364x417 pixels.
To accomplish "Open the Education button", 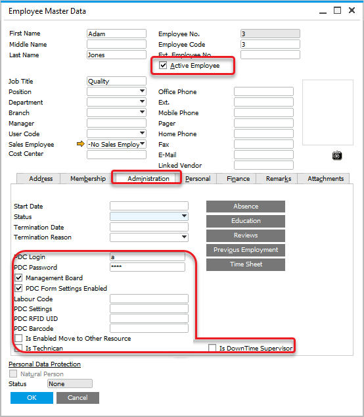I will tap(246, 221).
